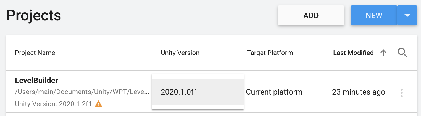Click the ADD project button
Viewport: 421px width, 116px height.
point(311,15)
